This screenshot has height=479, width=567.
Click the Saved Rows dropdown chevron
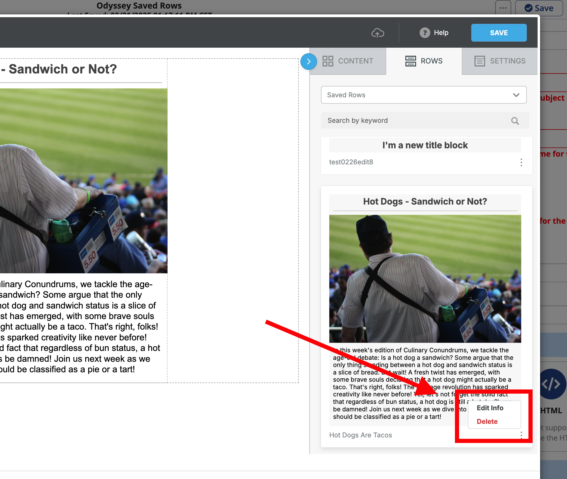tap(516, 95)
